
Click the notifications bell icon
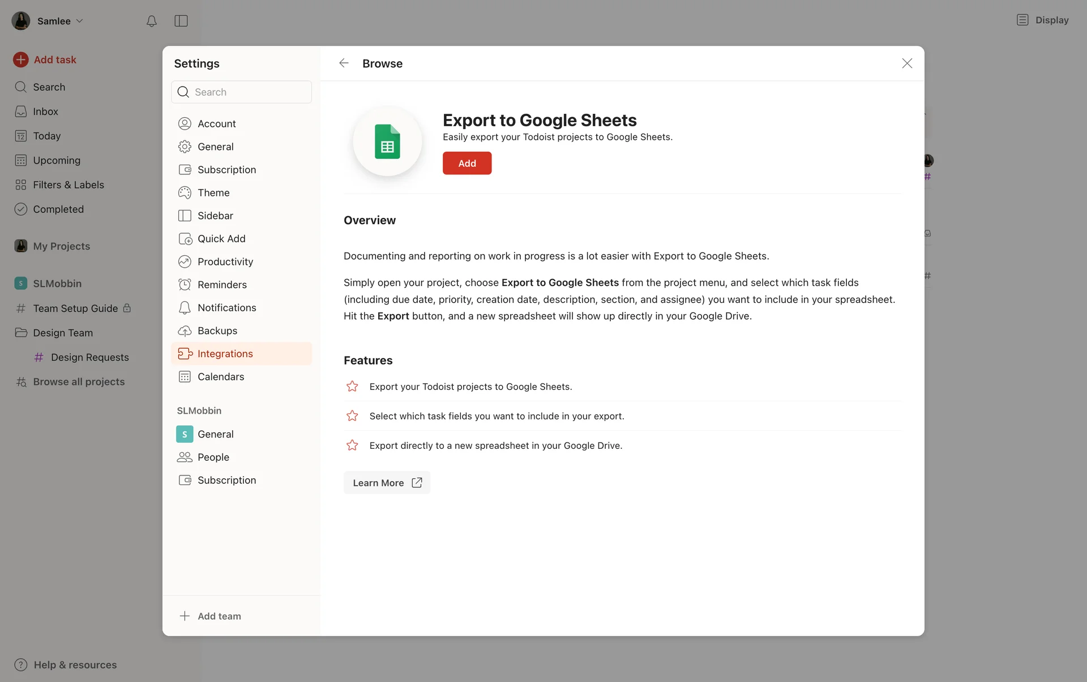[151, 21]
